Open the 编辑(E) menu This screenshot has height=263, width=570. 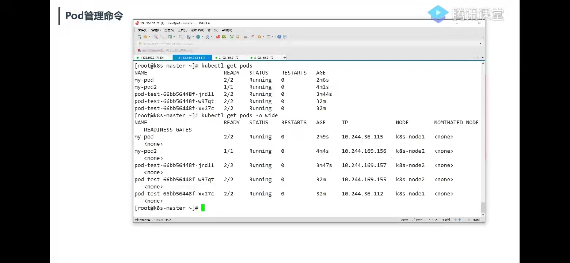point(156,30)
